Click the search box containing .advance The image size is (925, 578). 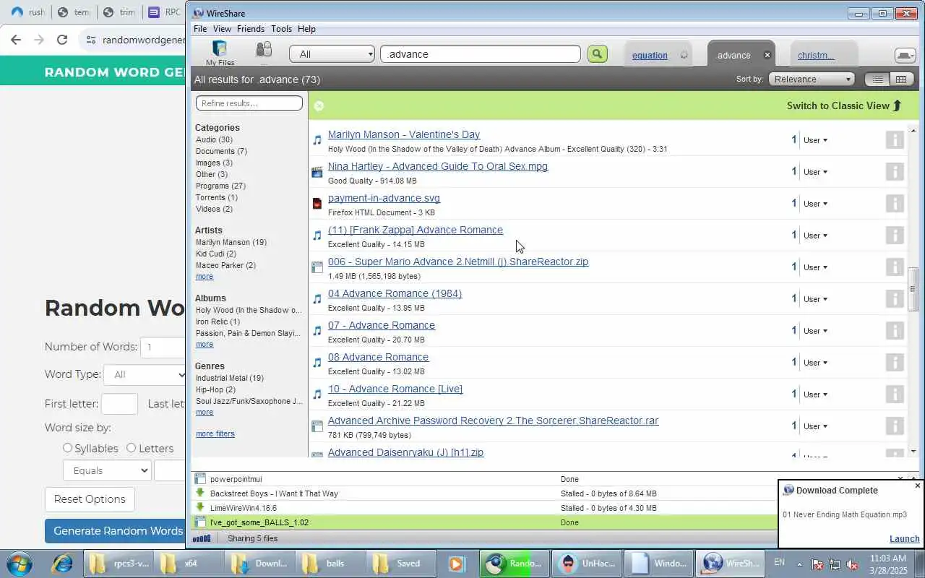point(481,54)
